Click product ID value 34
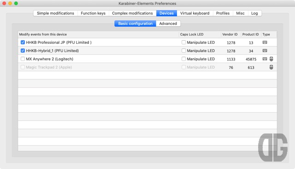 pyautogui.click(x=251, y=51)
